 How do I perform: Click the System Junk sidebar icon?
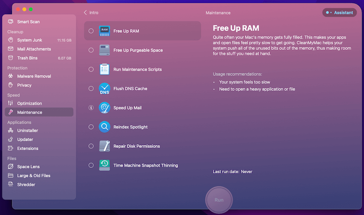[10, 40]
